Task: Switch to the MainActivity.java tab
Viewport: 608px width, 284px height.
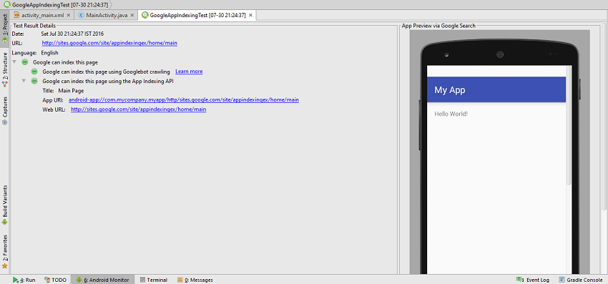Action: tap(105, 15)
